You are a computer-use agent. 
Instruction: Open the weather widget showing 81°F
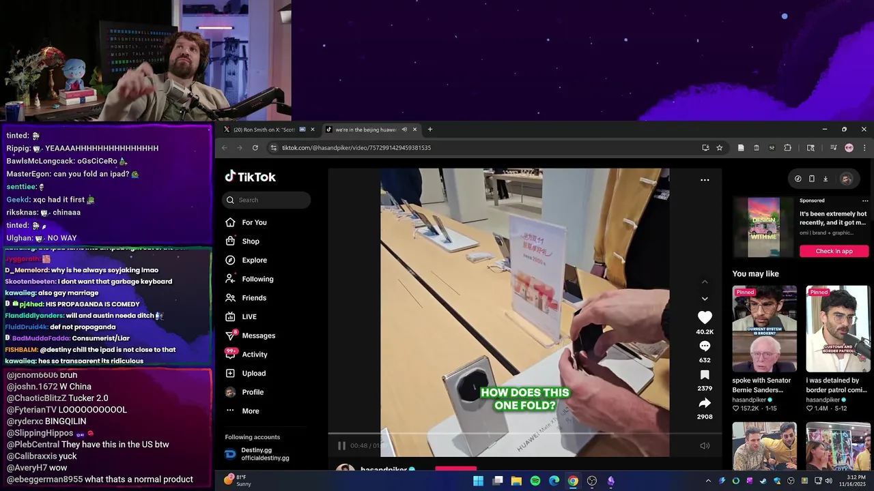pos(238,481)
